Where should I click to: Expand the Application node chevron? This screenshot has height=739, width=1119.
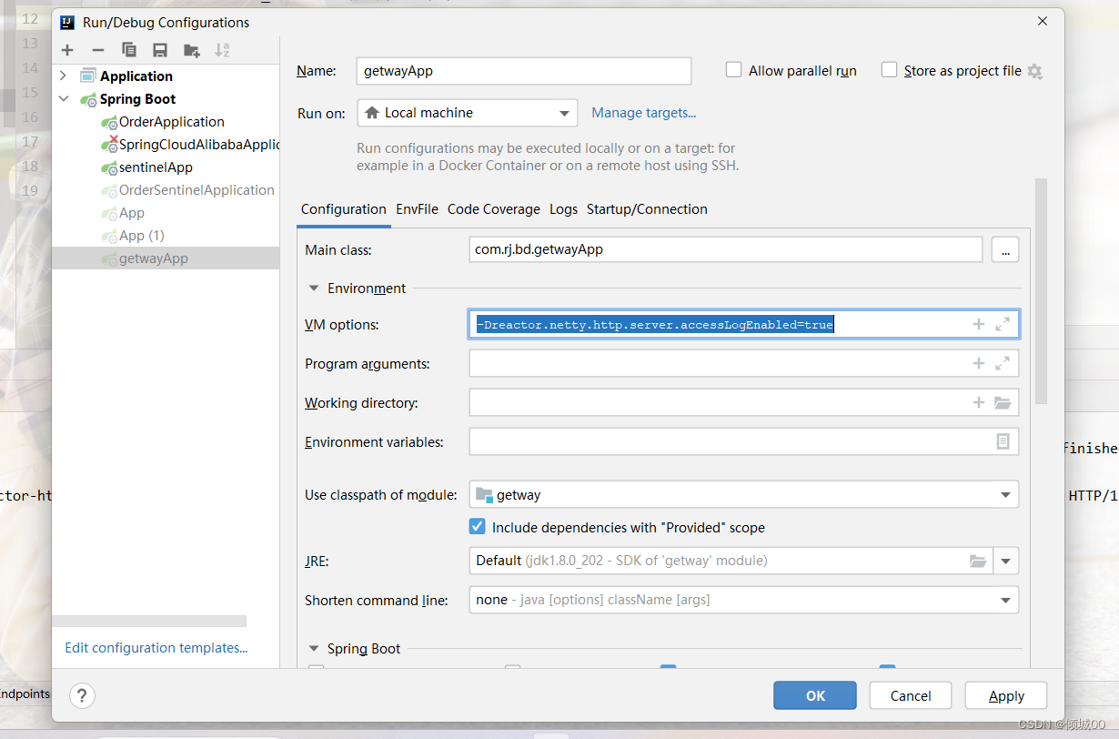(63, 76)
